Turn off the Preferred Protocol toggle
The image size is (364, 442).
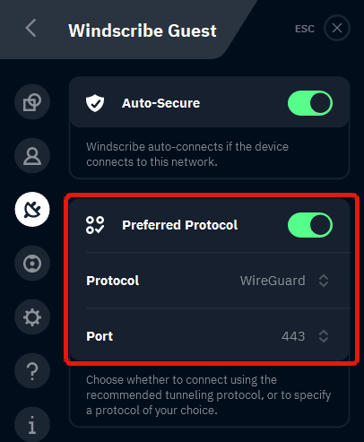click(x=310, y=225)
